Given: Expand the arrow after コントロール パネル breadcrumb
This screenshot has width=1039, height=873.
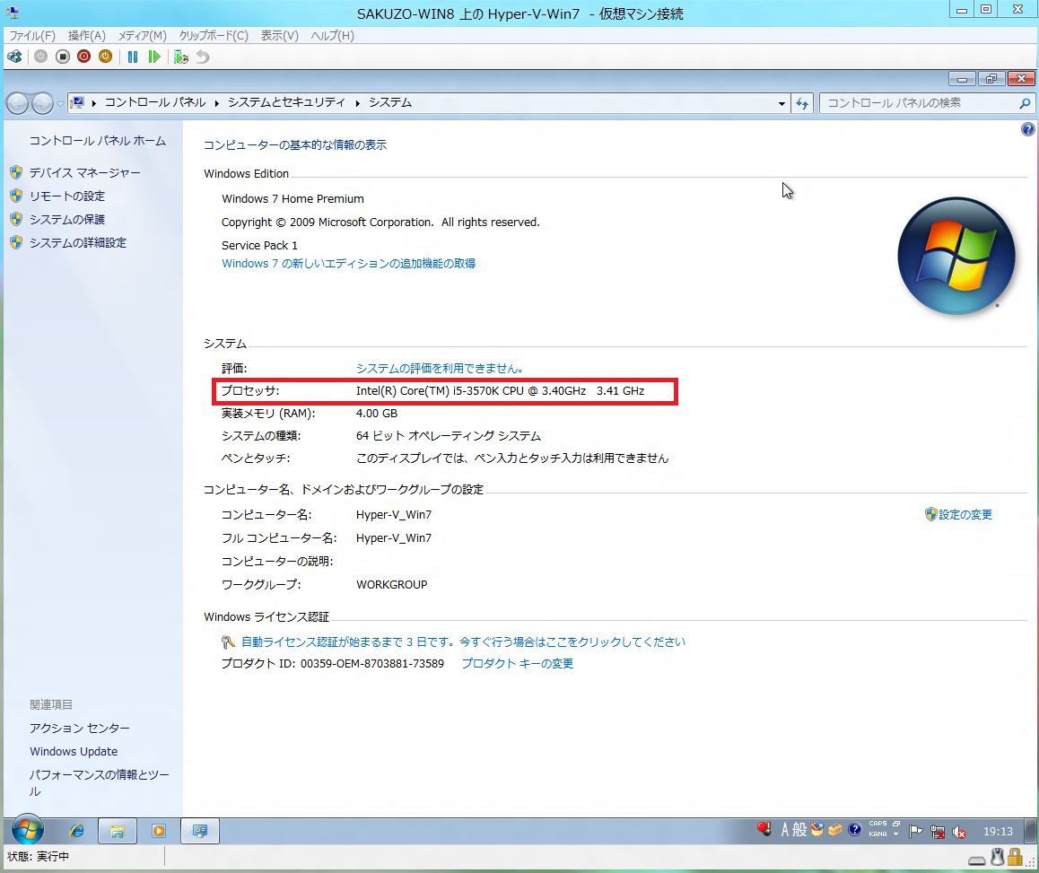Looking at the screenshot, I should click(216, 103).
